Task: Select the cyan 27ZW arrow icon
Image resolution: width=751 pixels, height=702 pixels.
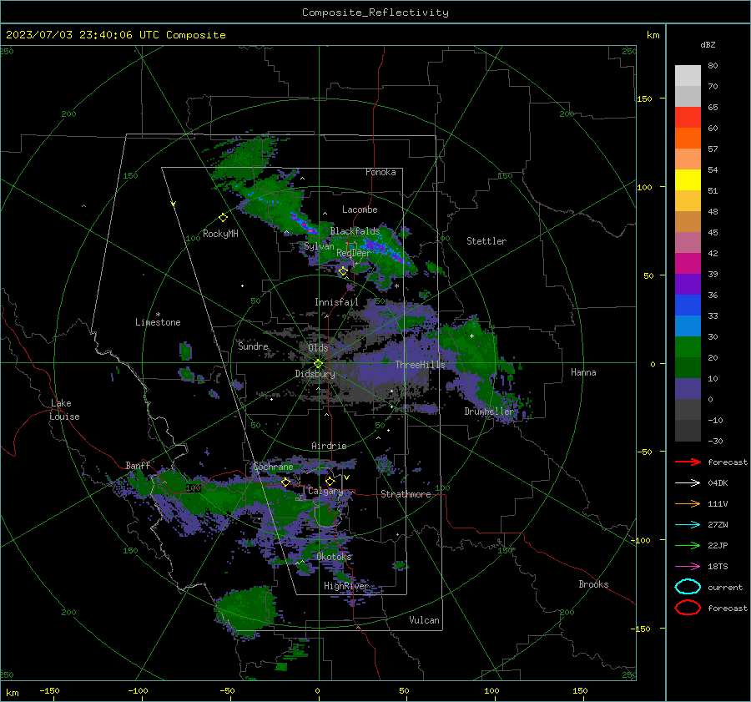Action: pos(688,525)
